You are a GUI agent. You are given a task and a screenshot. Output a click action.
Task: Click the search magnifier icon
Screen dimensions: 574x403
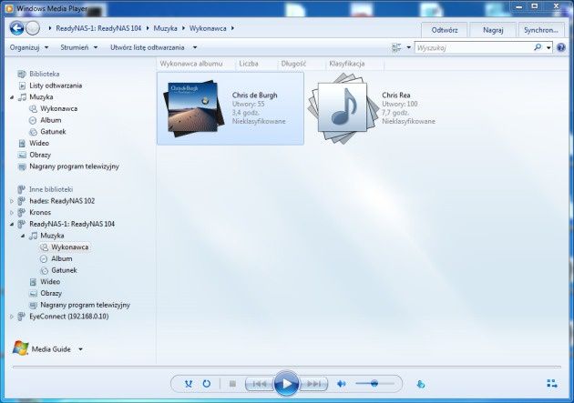[x=538, y=47]
